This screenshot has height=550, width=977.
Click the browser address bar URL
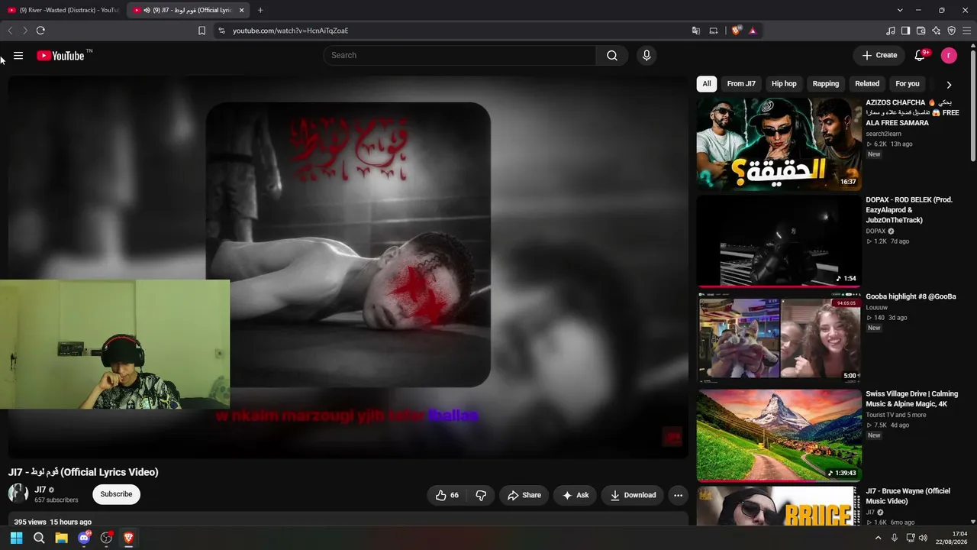[x=291, y=31]
